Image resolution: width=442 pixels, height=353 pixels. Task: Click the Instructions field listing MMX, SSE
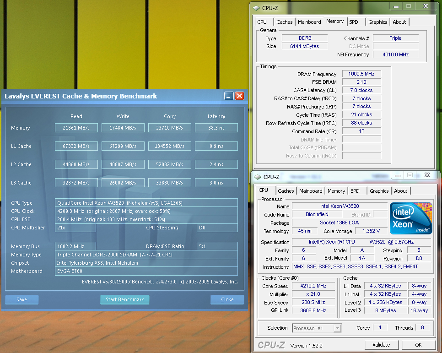pos(361,266)
